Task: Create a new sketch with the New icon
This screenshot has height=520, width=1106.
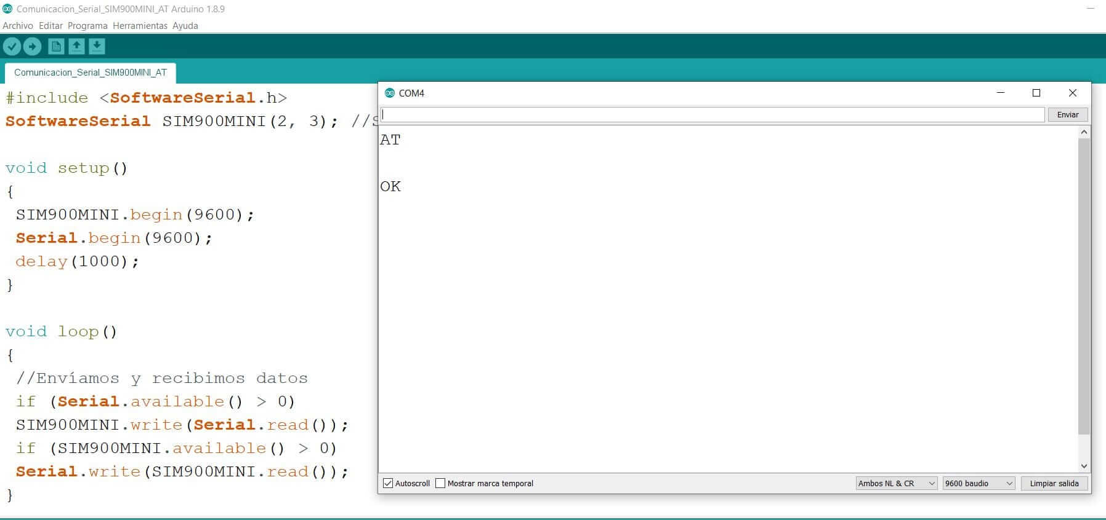Action: 56,46
